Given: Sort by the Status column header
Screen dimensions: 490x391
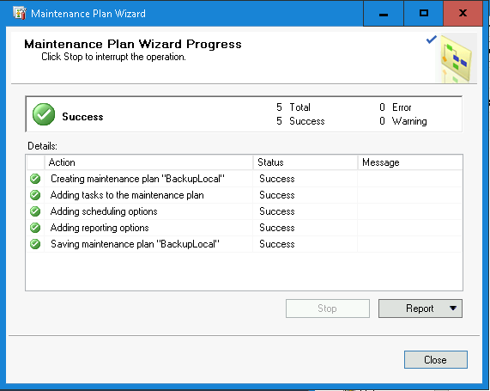Looking at the screenshot, I should point(305,162).
